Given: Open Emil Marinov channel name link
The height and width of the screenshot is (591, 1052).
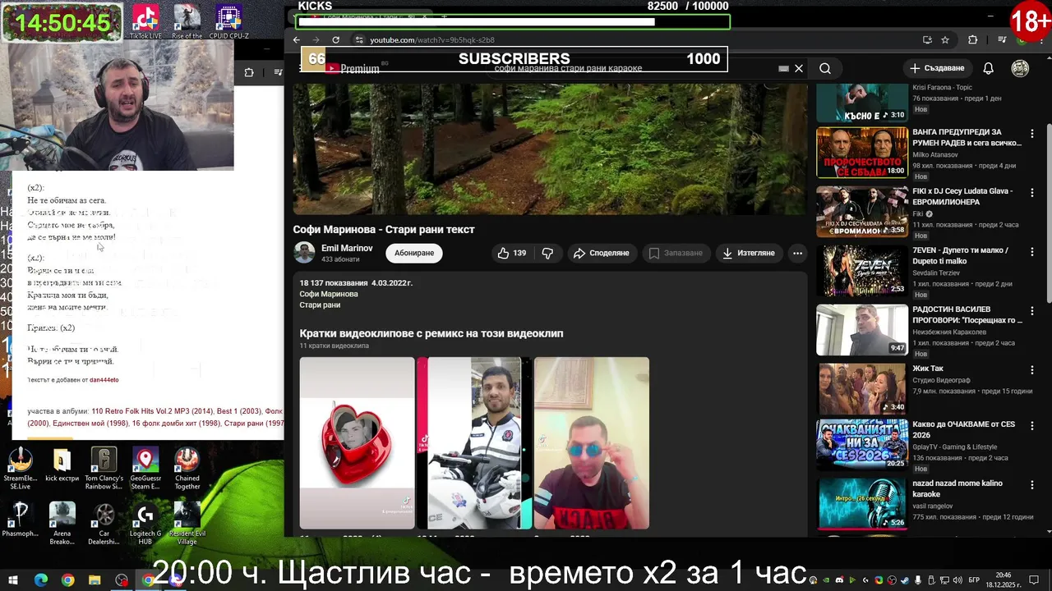Looking at the screenshot, I should [347, 248].
